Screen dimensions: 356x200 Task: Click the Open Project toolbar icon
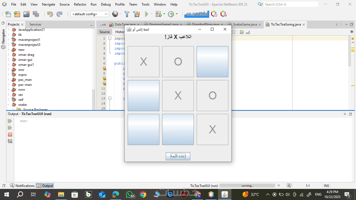26,14
